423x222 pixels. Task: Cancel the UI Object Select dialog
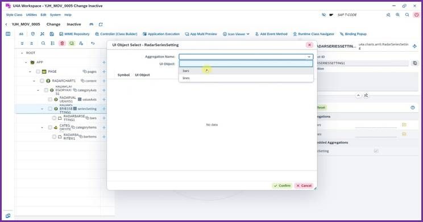pos(304,186)
